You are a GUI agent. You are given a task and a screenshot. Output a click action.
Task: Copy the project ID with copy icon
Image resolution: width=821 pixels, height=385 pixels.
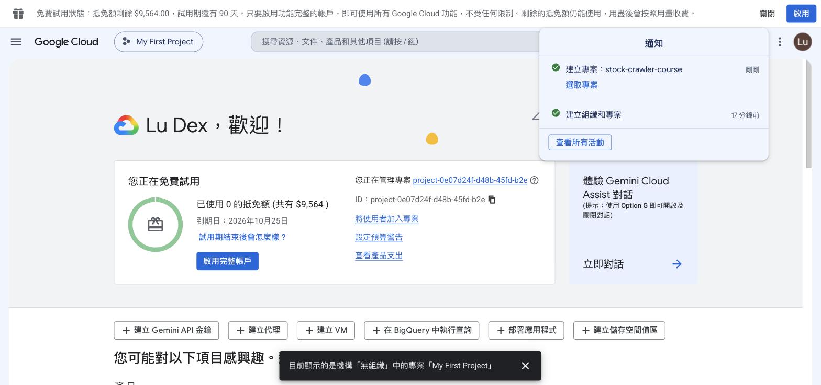[x=492, y=200]
